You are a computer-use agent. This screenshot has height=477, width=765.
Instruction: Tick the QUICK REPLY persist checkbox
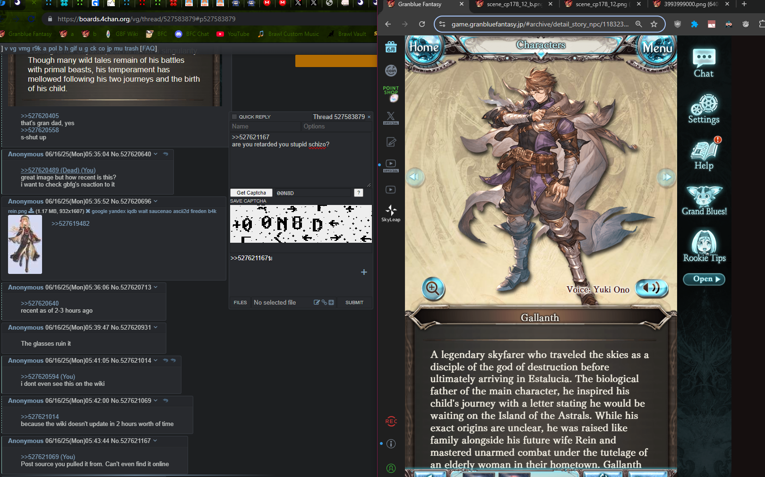(x=234, y=117)
